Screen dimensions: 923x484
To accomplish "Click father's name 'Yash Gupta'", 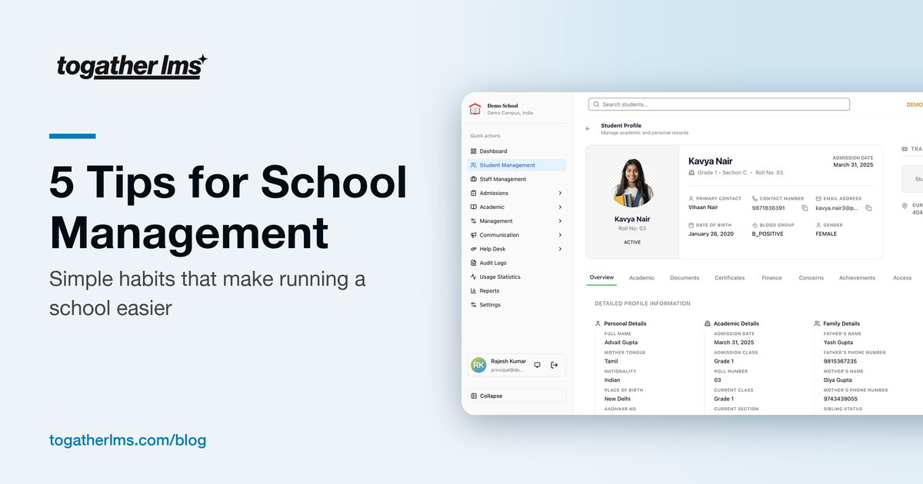I will 838,343.
